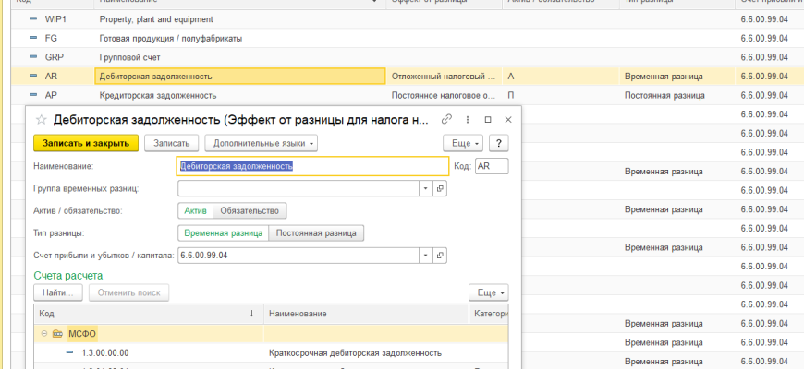804x369 pixels.
Task: Click the sort arrow in the Код column header
Action: [x=252, y=315]
